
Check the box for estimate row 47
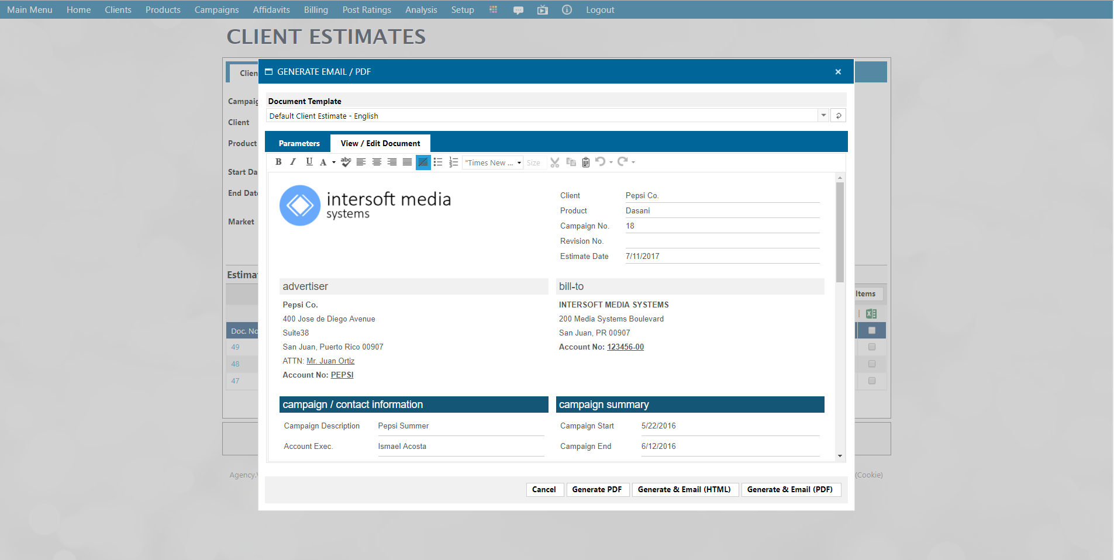pos(871,381)
